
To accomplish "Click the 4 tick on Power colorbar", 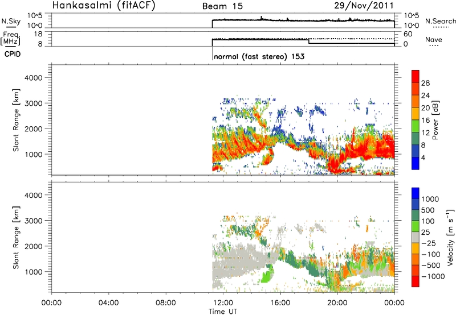I will [423, 157].
